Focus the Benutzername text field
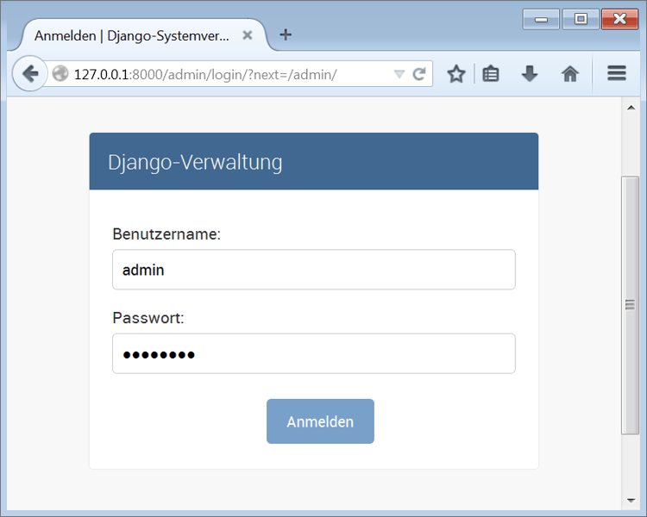Viewport: 647px width, 517px height. pyautogui.click(x=313, y=270)
